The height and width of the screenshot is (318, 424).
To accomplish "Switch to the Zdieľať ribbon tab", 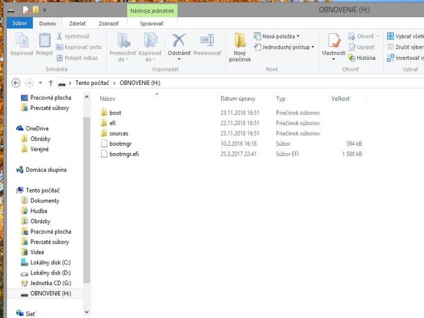I will [x=77, y=23].
